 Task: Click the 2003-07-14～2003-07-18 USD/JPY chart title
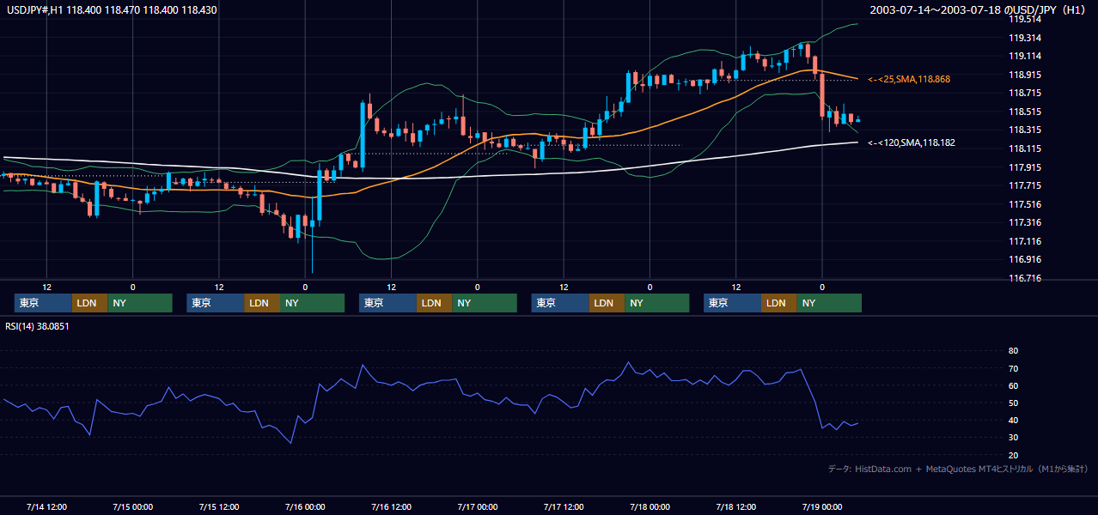pos(977,10)
